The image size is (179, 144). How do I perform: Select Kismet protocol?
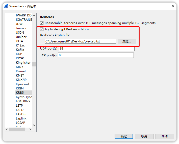[x=21, y=71]
